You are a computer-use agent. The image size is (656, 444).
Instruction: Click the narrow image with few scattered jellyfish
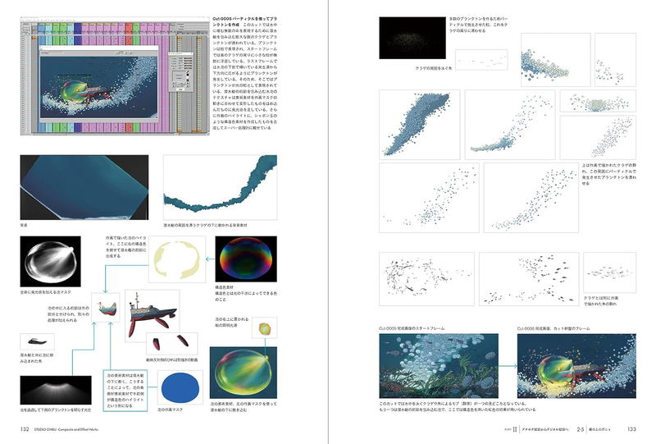coord(615,60)
